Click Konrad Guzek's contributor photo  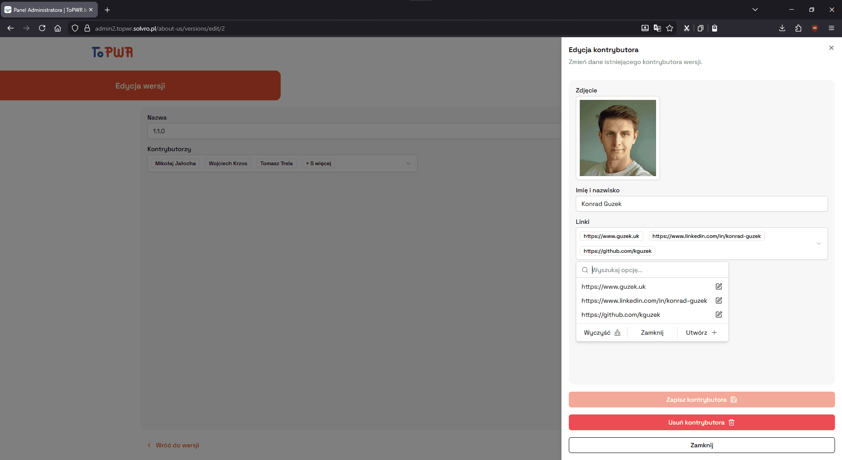click(617, 138)
